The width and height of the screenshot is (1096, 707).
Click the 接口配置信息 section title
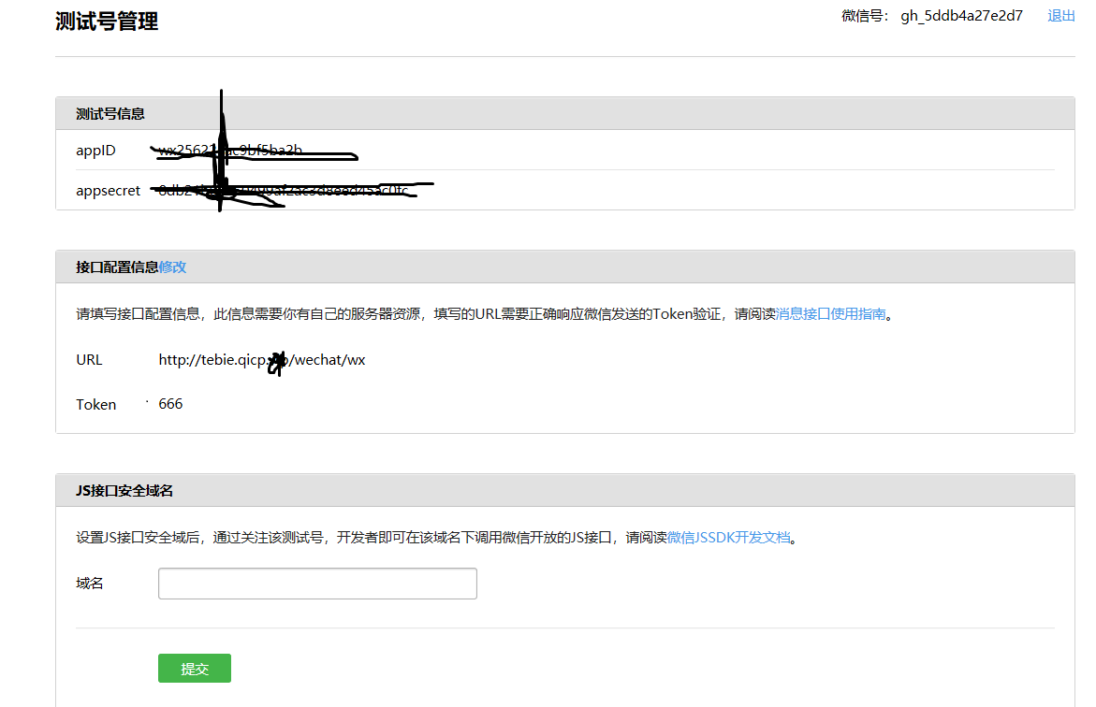tap(117, 267)
